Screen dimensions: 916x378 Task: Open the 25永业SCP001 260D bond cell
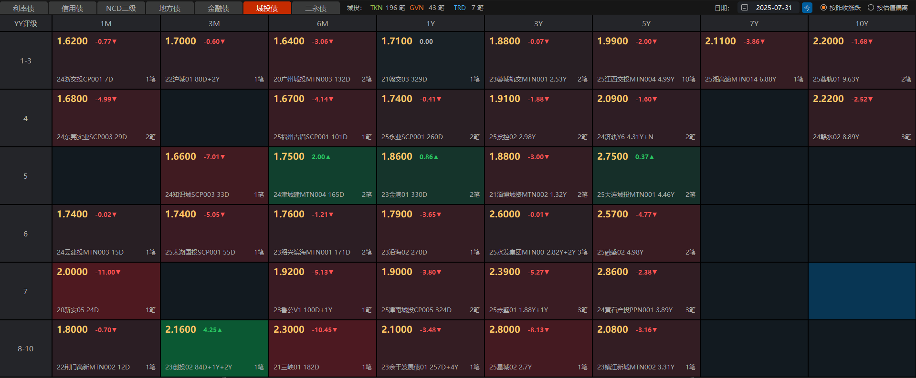click(x=431, y=118)
